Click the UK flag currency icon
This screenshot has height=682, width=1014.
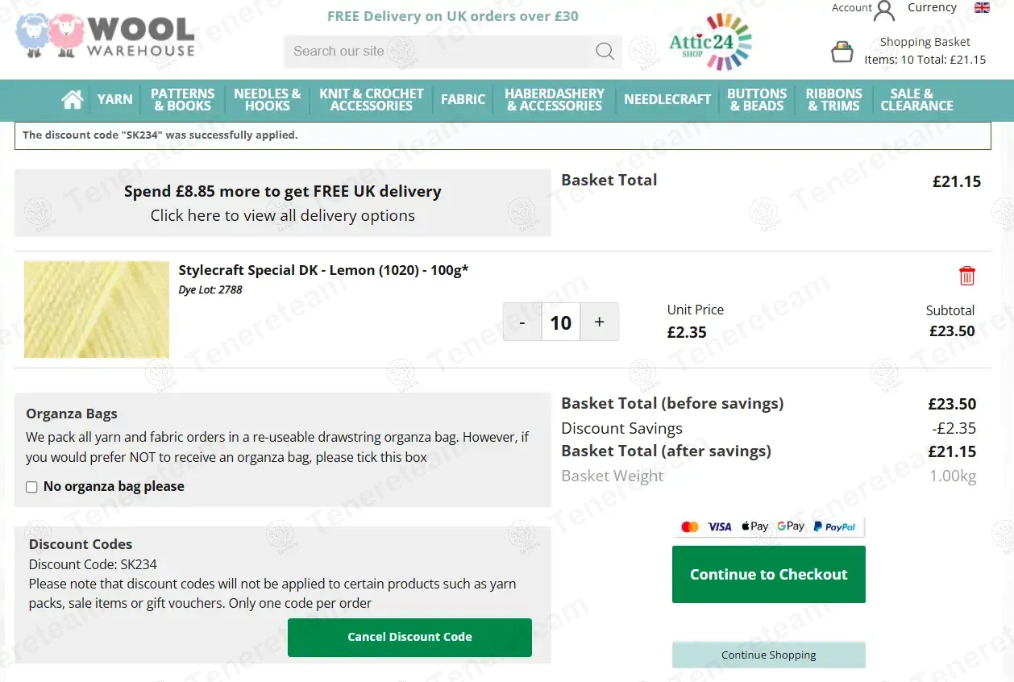pos(982,8)
